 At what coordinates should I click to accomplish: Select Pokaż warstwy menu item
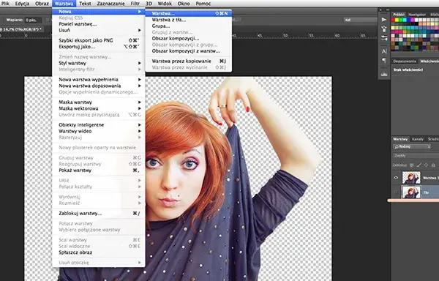(x=98, y=171)
